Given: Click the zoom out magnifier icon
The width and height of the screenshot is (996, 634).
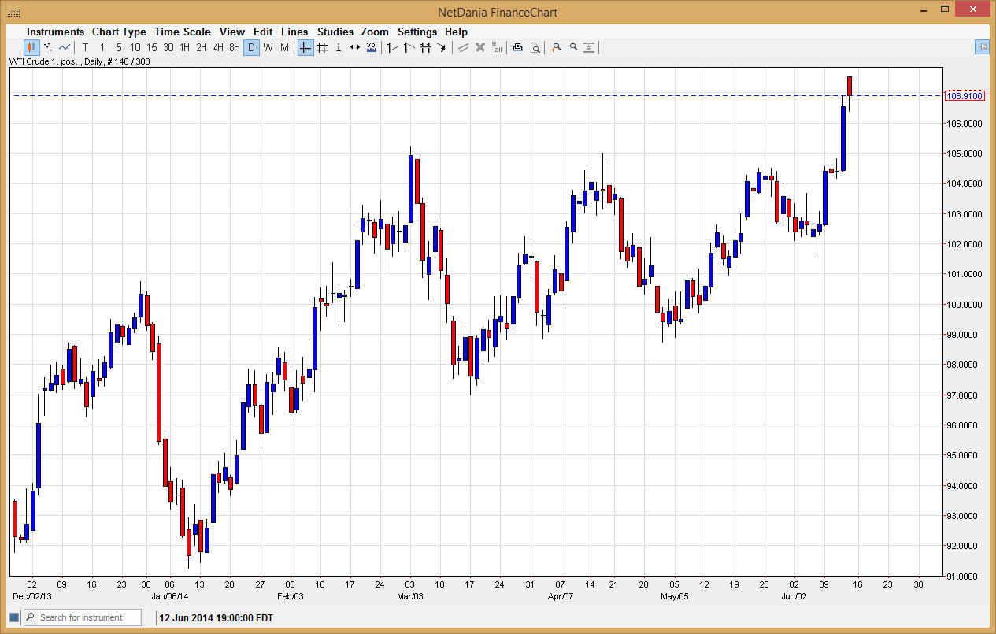Looking at the screenshot, I should click(573, 47).
